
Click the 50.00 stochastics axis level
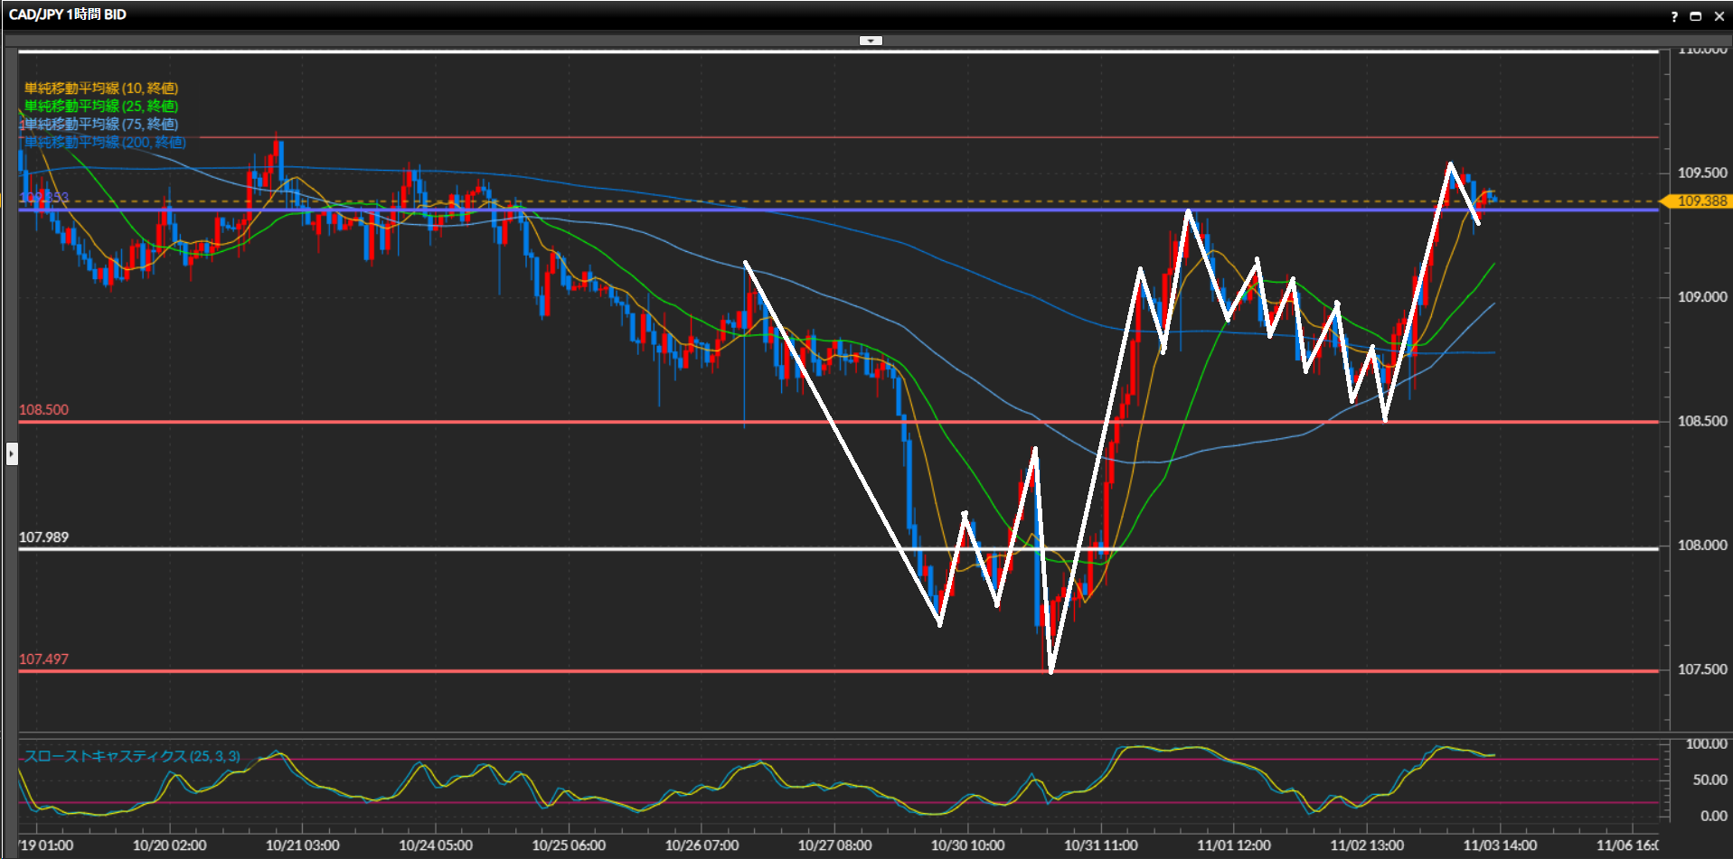coord(1709,780)
